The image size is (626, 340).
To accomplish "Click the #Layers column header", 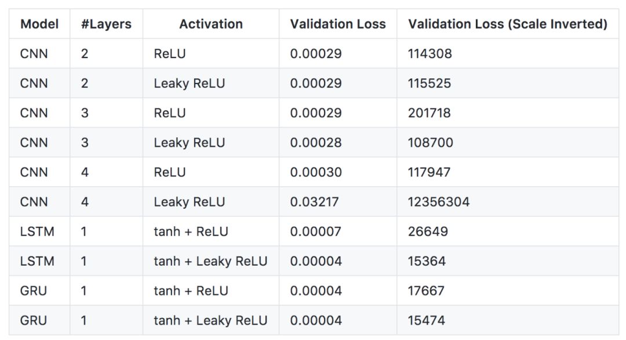I will click(106, 24).
